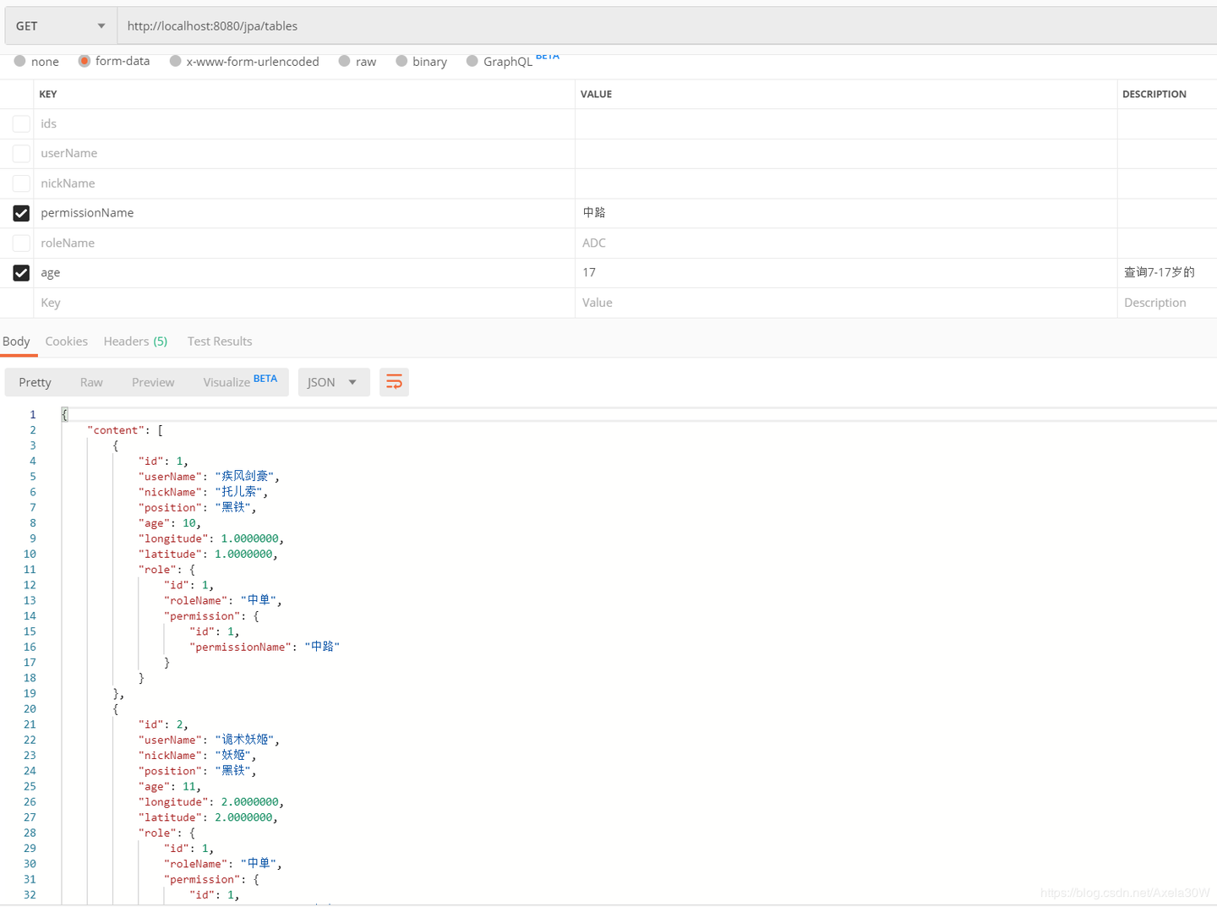Enable the roleName parameter checkbox
This screenshot has height=907, width=1217.
pos(21,243)
